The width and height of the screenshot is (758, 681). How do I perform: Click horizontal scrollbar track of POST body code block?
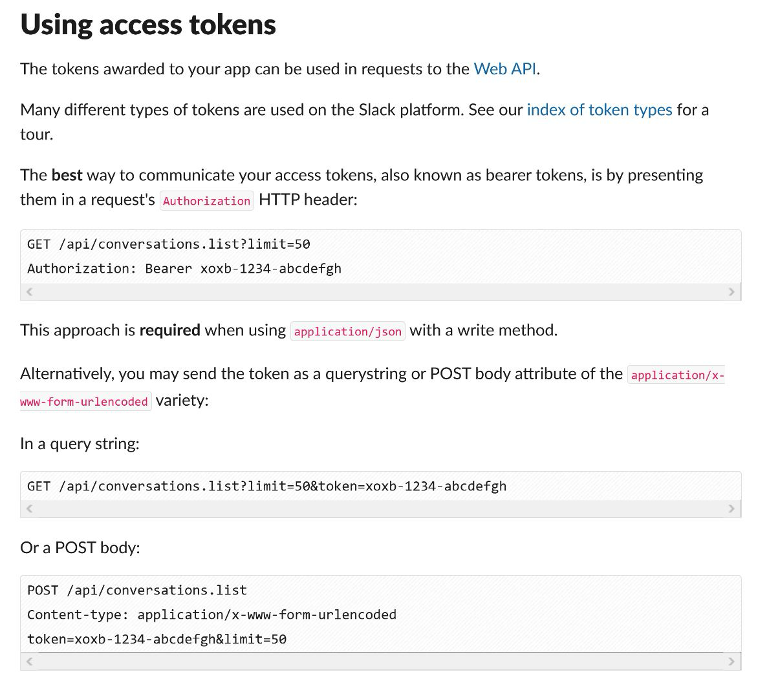point(380,662)
